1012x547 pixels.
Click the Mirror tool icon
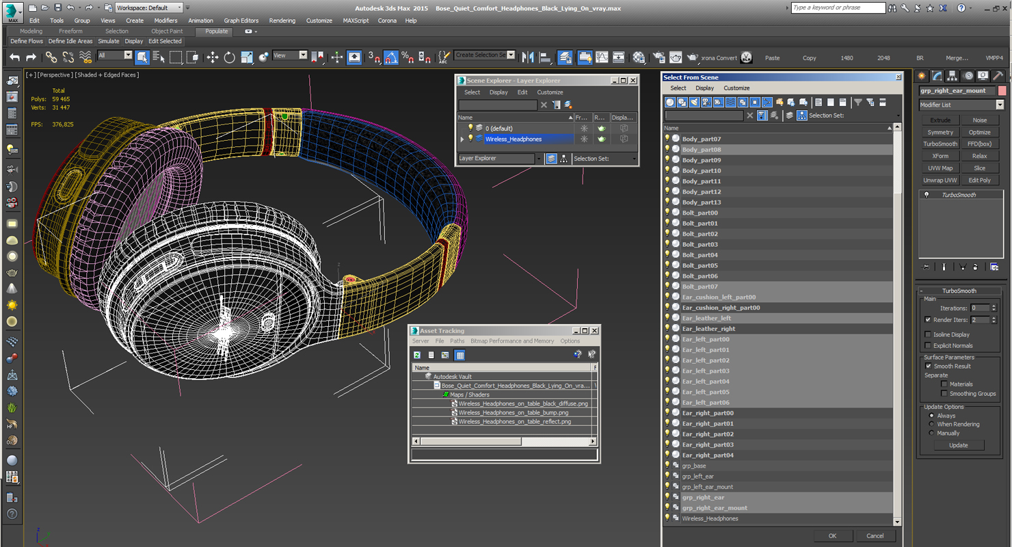528,57
